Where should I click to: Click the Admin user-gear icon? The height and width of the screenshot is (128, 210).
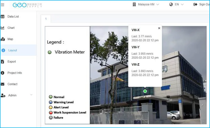point(3,95)
